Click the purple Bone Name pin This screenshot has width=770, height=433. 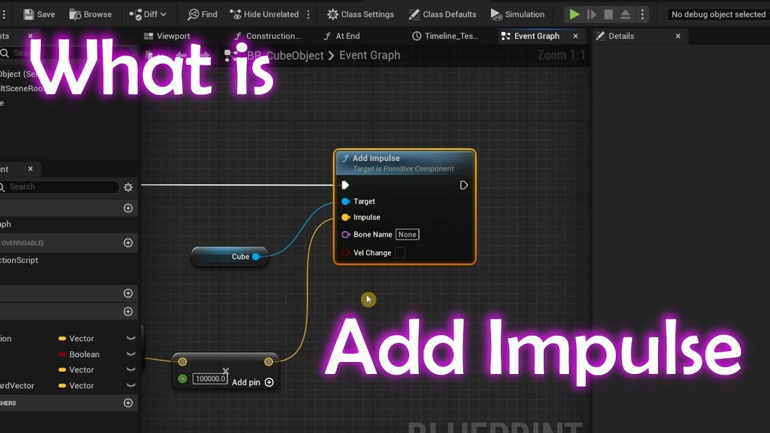[345, 235]
